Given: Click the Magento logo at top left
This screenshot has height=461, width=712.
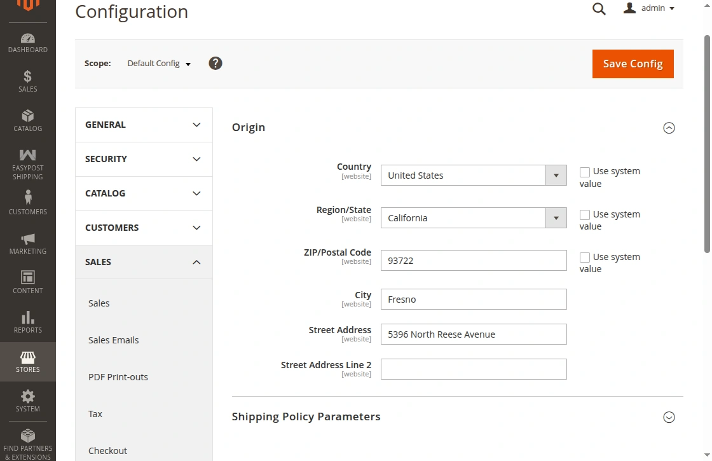Looking at the screenshot, I should 28,6.
